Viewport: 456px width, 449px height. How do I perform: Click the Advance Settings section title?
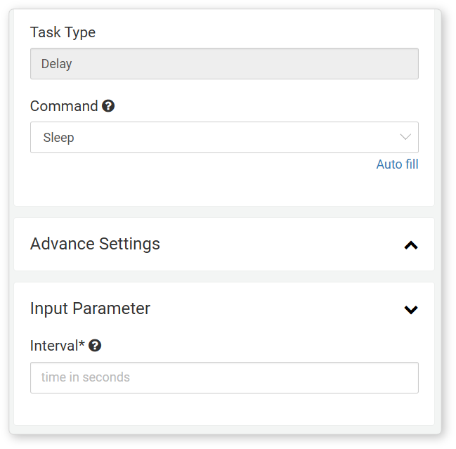point(95,244)
